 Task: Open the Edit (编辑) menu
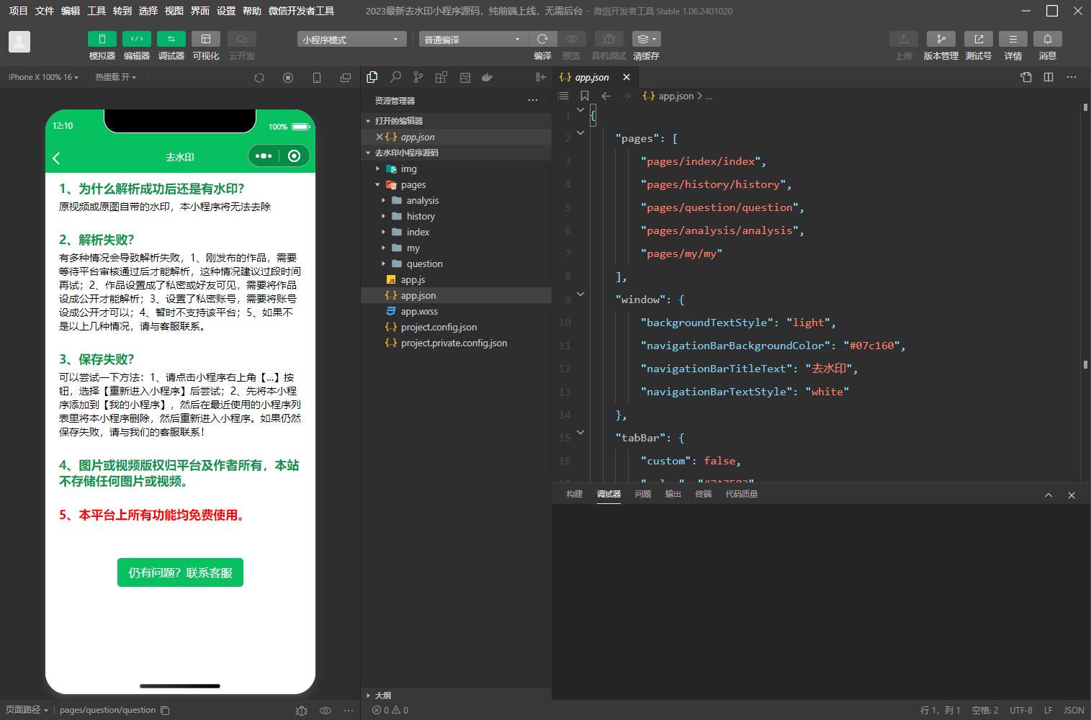[x=71, y=11]
